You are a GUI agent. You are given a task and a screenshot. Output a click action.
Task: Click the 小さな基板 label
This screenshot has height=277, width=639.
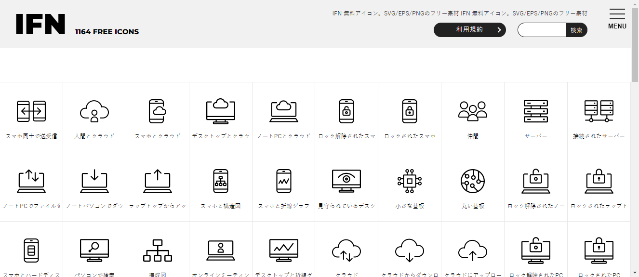(x=410, y=206)
